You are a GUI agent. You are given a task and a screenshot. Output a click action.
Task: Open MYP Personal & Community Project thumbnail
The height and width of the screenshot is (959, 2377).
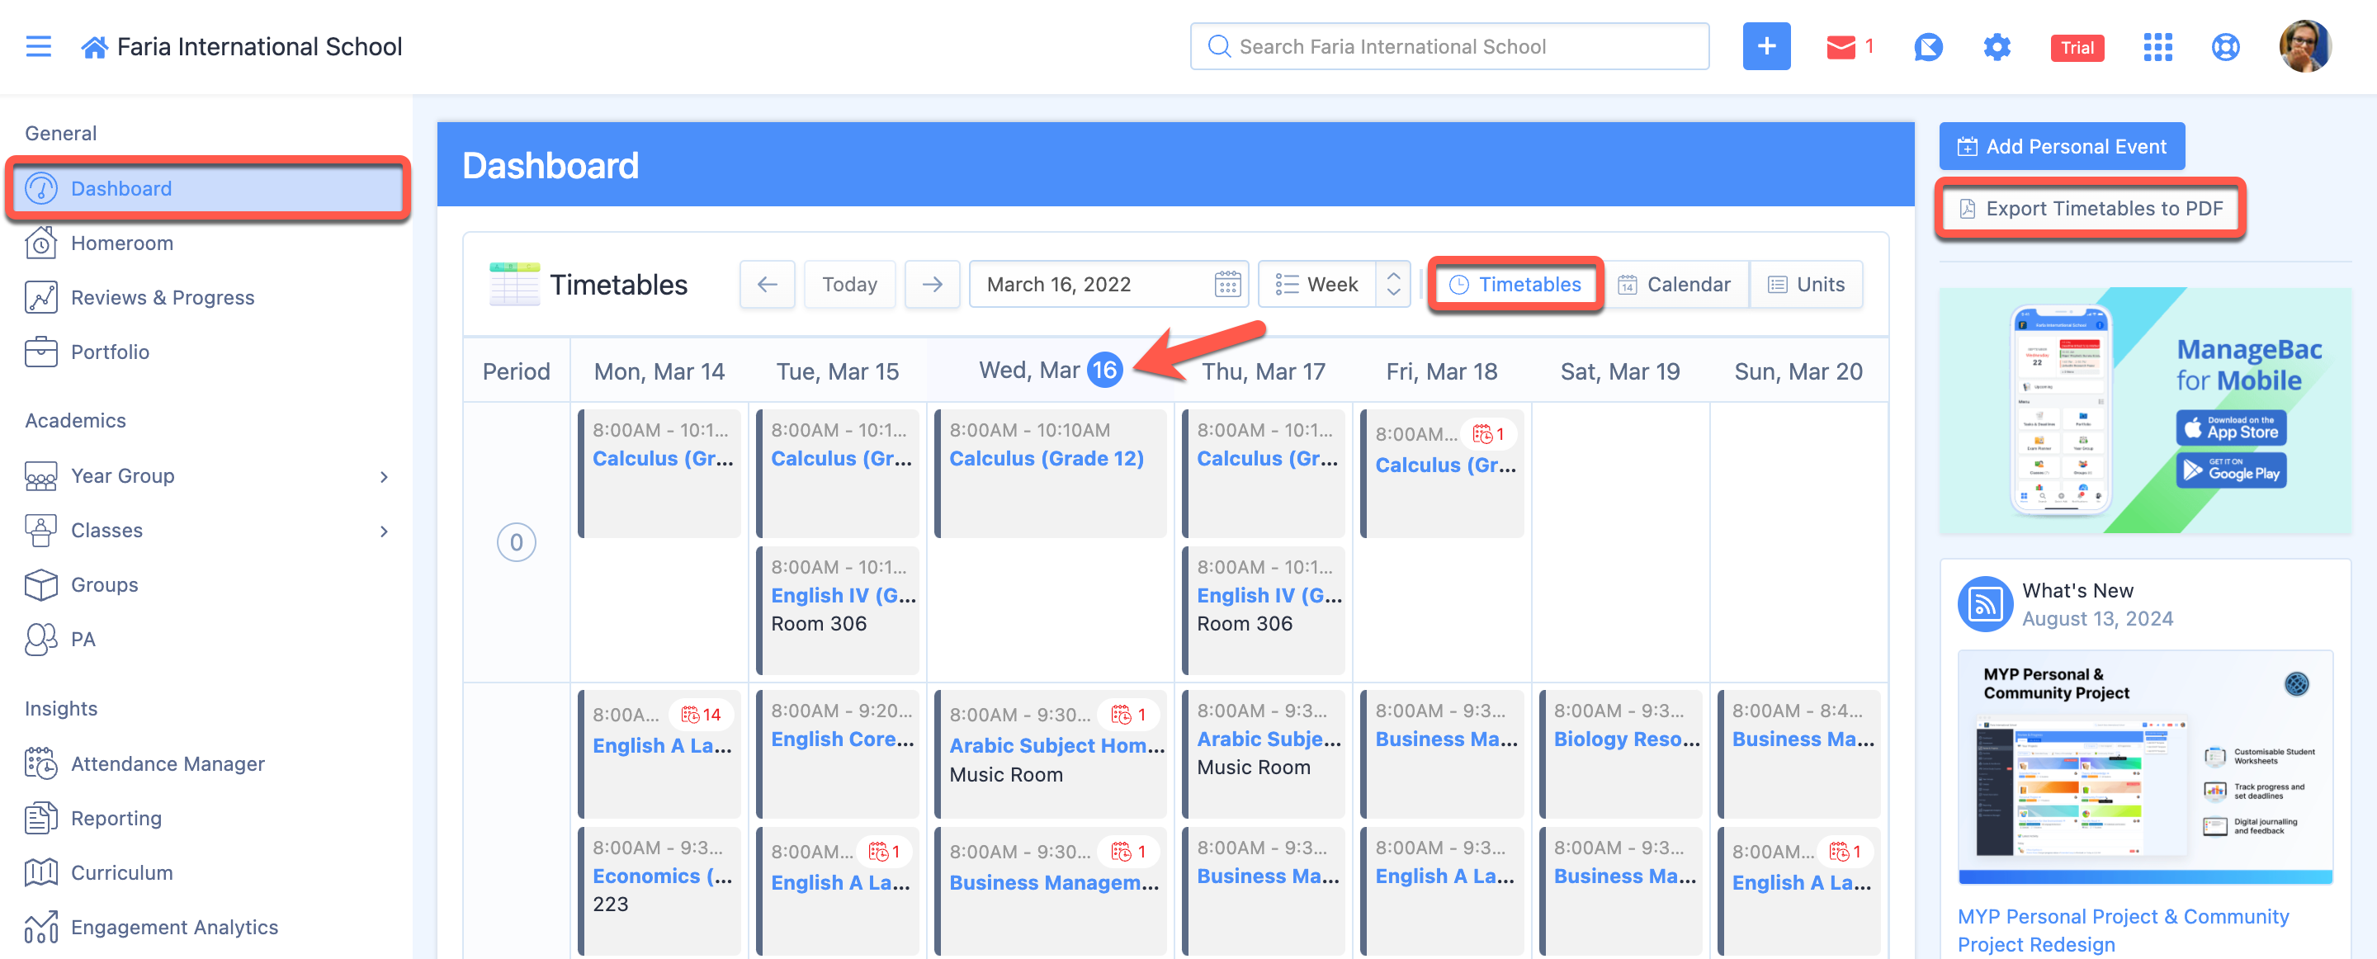tap(2145, 766)
